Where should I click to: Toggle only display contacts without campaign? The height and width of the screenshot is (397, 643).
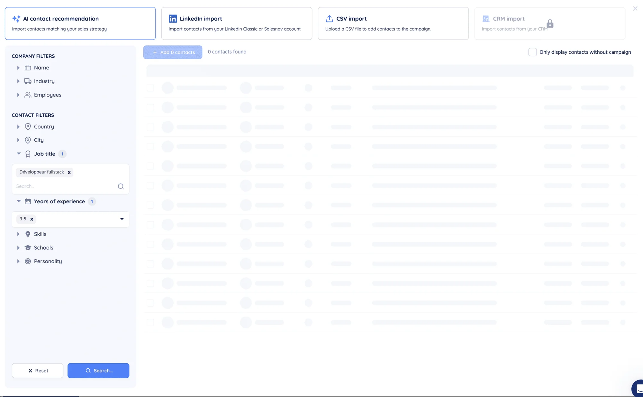532,52
